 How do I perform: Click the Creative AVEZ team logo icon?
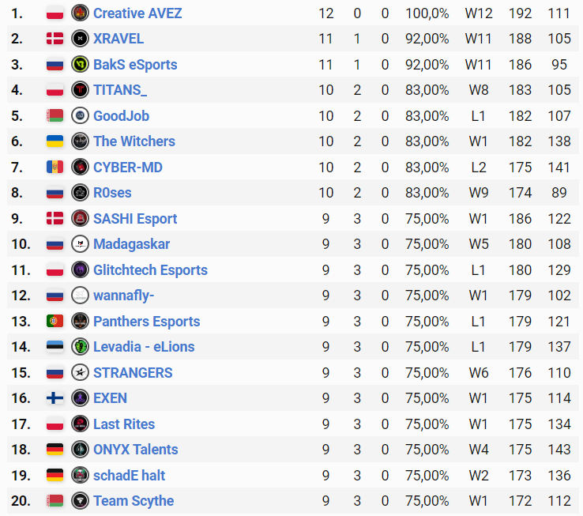[80, 13]
